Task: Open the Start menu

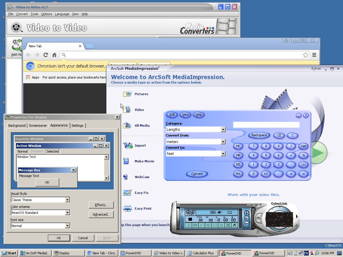Action: pyautogui.click(x=9, y=253)
